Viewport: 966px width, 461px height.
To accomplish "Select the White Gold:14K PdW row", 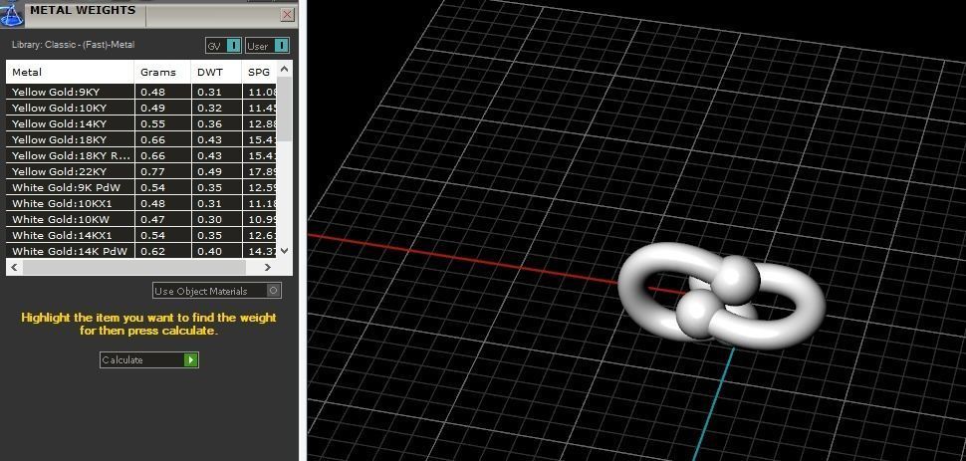I will click(x=141, y=251).
